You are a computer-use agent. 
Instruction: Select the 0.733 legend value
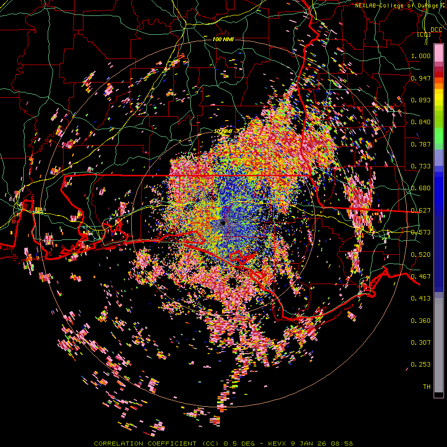421,166
